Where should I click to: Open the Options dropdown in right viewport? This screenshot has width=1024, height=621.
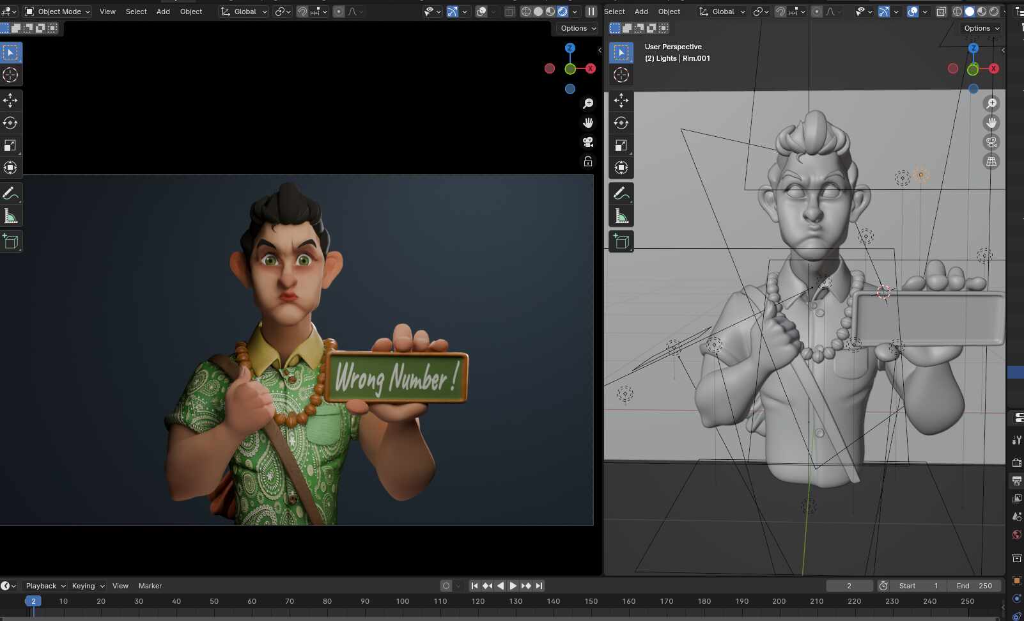(982, 28)
